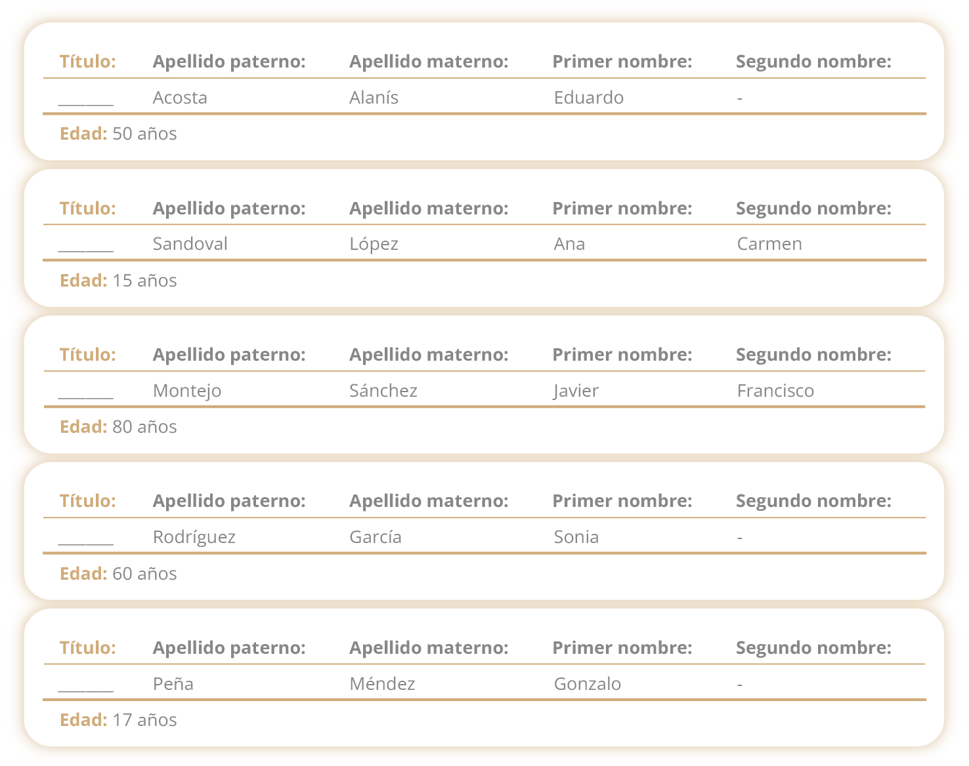Click the first name Sonia
This screenshot has height=766, width=969.
(576, 537)
